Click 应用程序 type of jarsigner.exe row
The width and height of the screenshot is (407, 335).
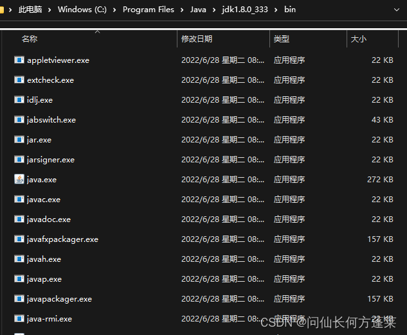coord(289,160)
